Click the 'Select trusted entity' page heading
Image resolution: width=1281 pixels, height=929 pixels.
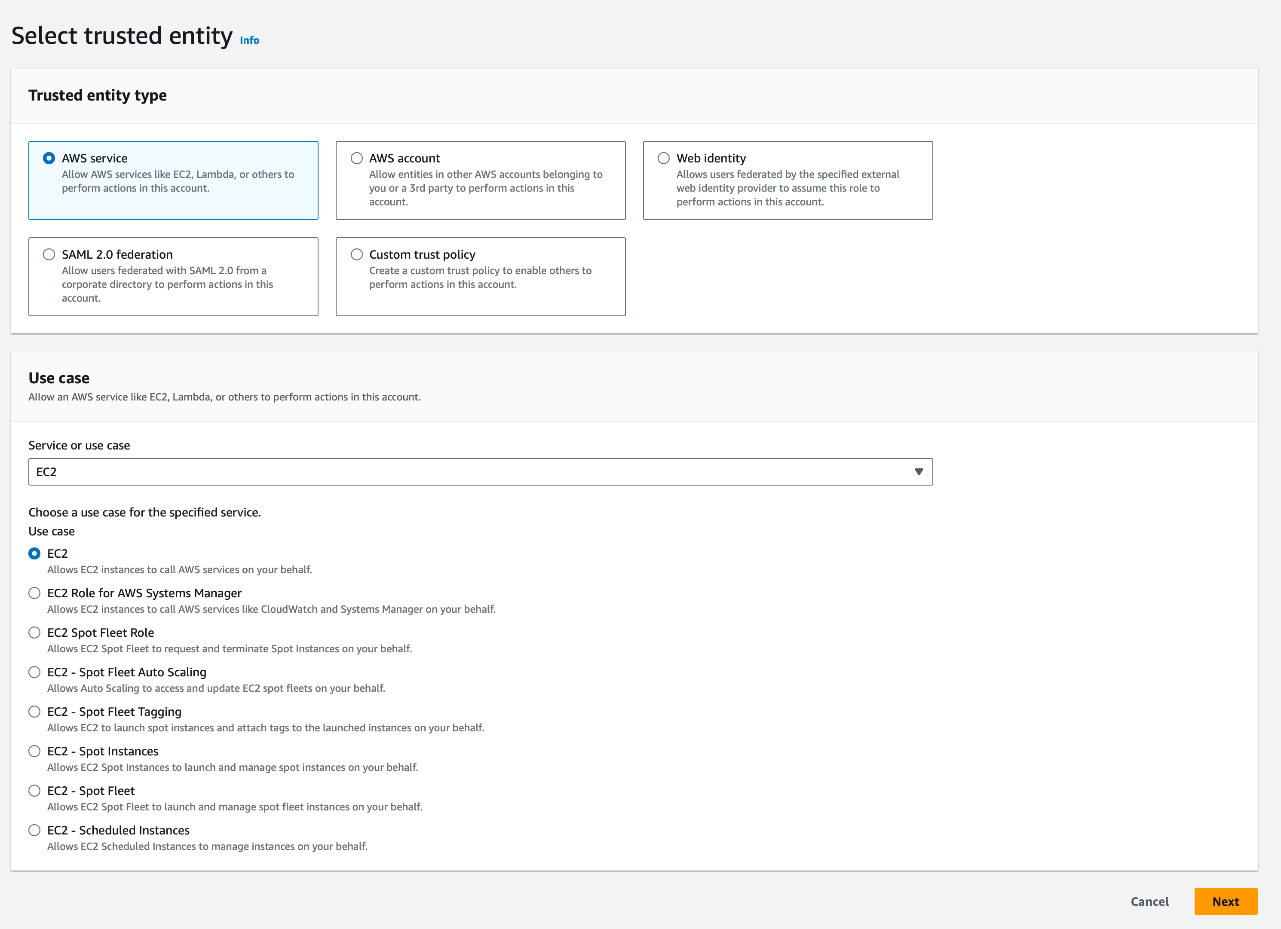(x=122, y=36)
